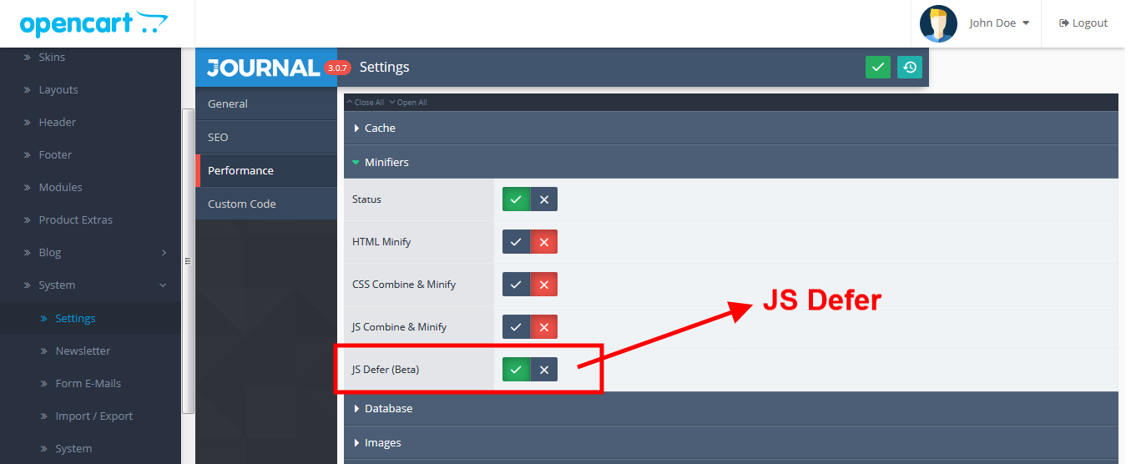The height and width of the screenshot is (464, 1136).
Task: Disable HTML Minify with the X button
Action: (543, 242)
